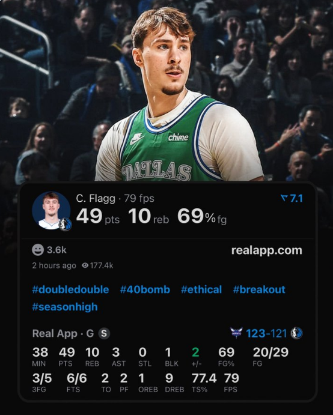The width and height of the screenshot is (333, 415).
Task: Visit the realapp.com link
Action: click(x=267, y=250)
